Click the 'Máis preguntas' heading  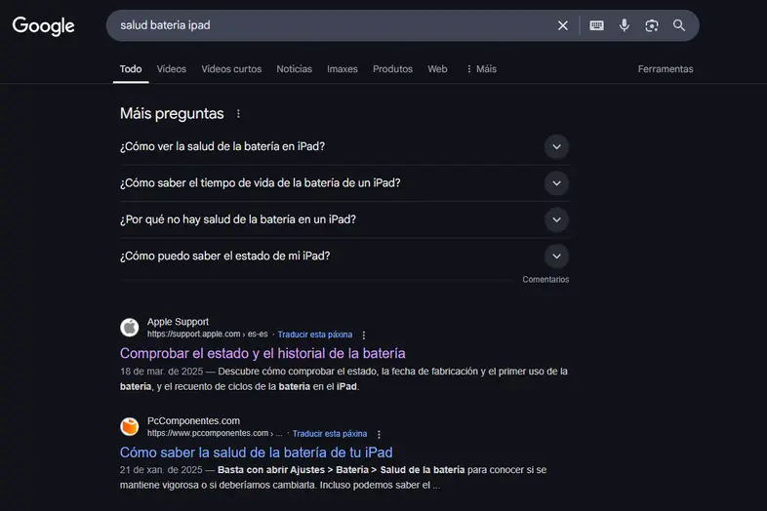(x=172, y=113)
